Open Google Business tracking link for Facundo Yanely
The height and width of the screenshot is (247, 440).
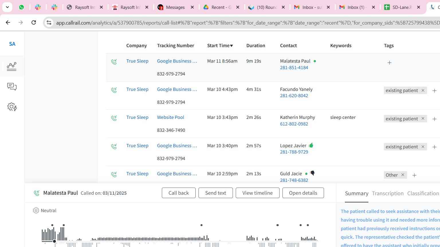coord(177,89)
